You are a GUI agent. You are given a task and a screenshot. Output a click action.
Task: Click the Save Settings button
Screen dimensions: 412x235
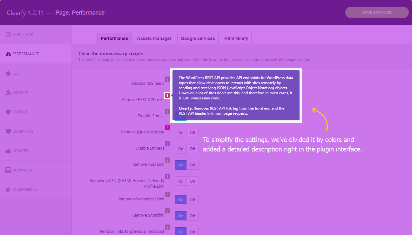click(377, 12)
